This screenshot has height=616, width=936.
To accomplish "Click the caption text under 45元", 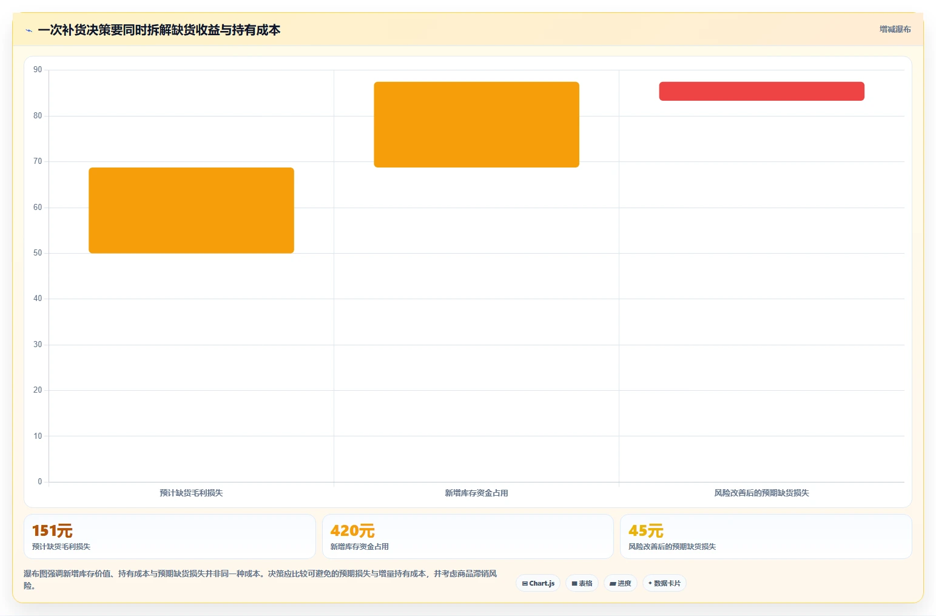I will [672, 546].
